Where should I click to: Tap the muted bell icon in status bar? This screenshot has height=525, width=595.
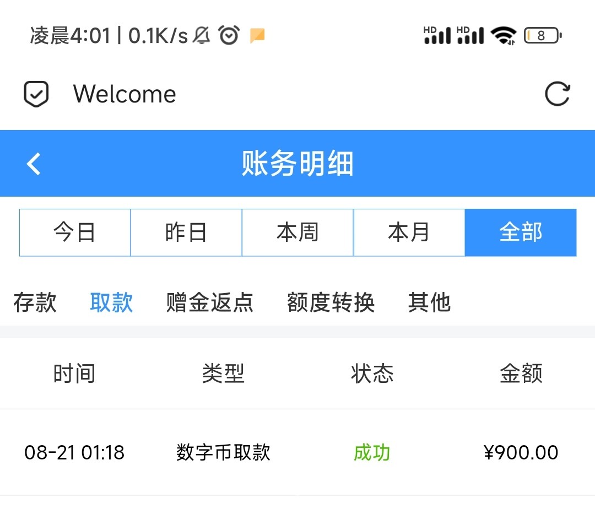202,36
